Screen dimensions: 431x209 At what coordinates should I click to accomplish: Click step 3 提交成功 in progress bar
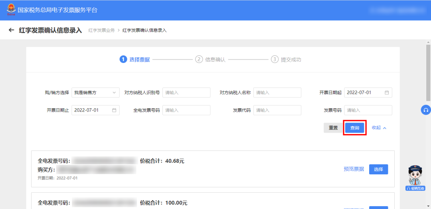286,60
